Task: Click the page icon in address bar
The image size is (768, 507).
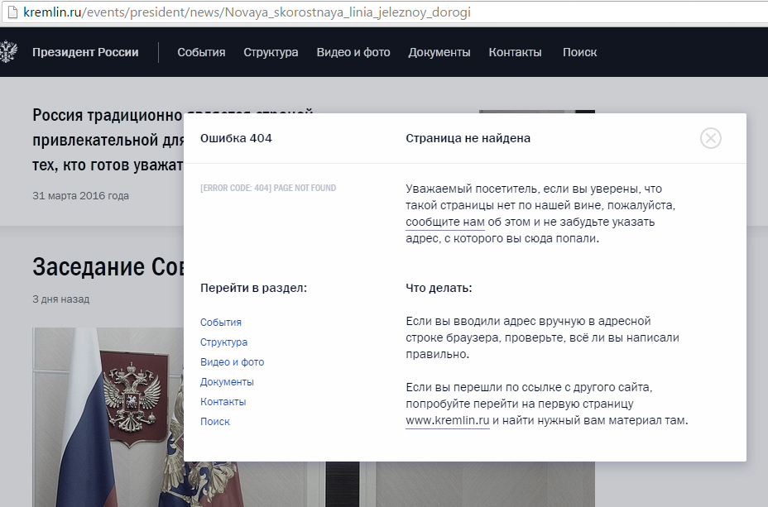Action: tap(11, 14)
